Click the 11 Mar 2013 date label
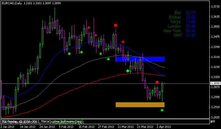The height and width of the screenshot is (129, 221). (x=126, y=126)
